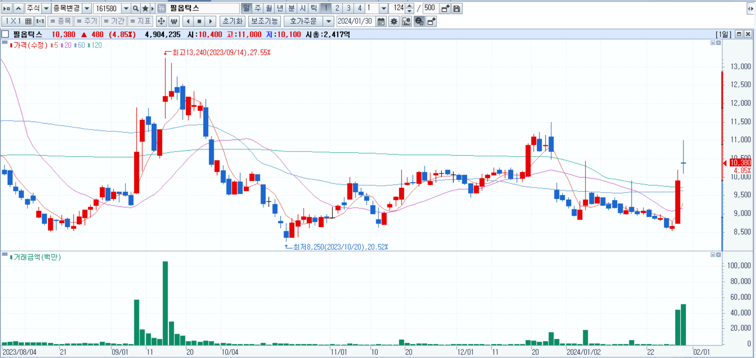
Task: Click the date field 2024/01/30
Action: [355, 21]
